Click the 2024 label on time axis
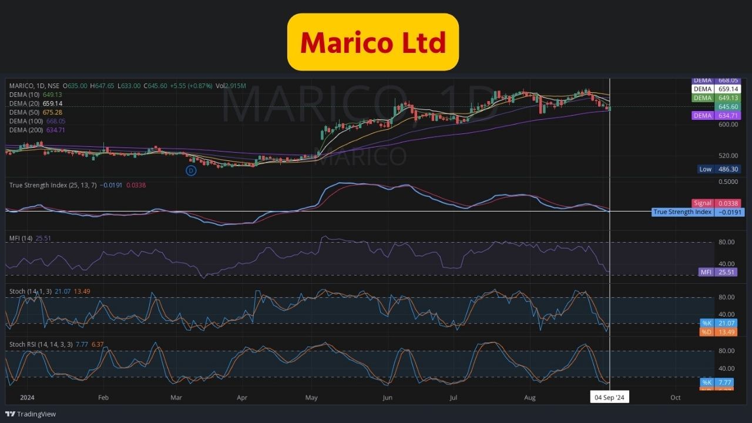Image resolution: width=752 pixels, height=423 pixels. click(27, 398)
